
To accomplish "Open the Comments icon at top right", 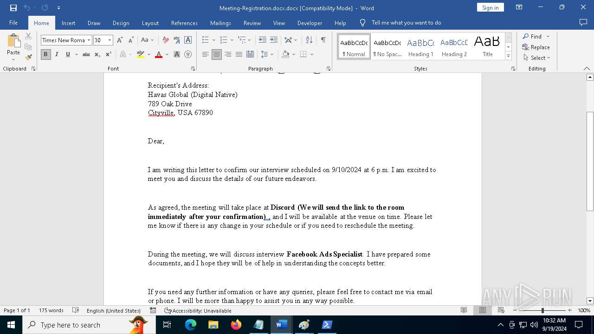I will 583,22.
